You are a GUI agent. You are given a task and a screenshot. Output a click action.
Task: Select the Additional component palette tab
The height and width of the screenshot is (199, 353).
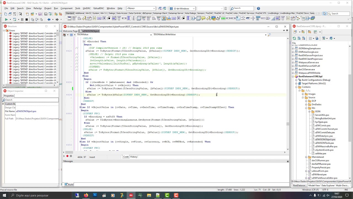tap(80, 14)
